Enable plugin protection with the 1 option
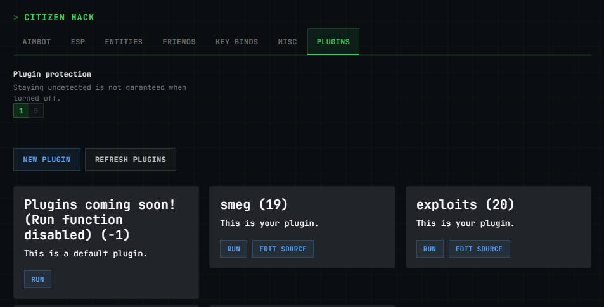The height and width of the screenshot is (307, 604). [21, 111]
